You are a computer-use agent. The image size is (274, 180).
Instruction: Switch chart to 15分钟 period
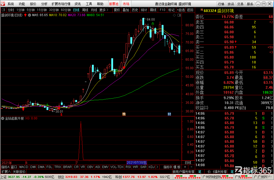click(42, 10)
